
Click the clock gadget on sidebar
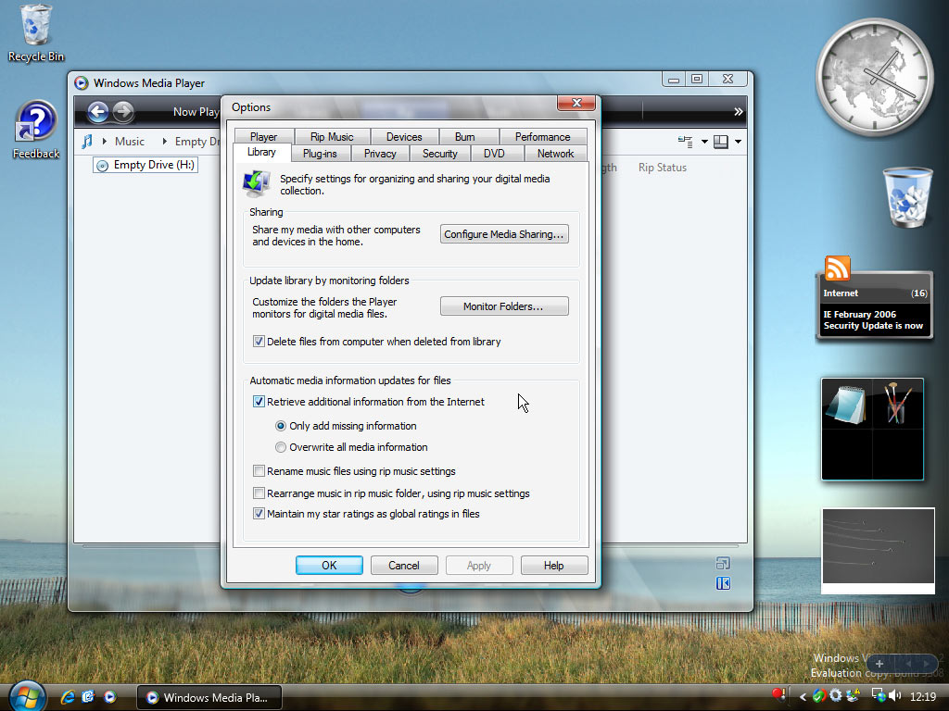point(875,77)
